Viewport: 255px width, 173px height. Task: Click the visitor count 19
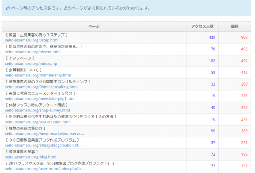tap(213, 96)
